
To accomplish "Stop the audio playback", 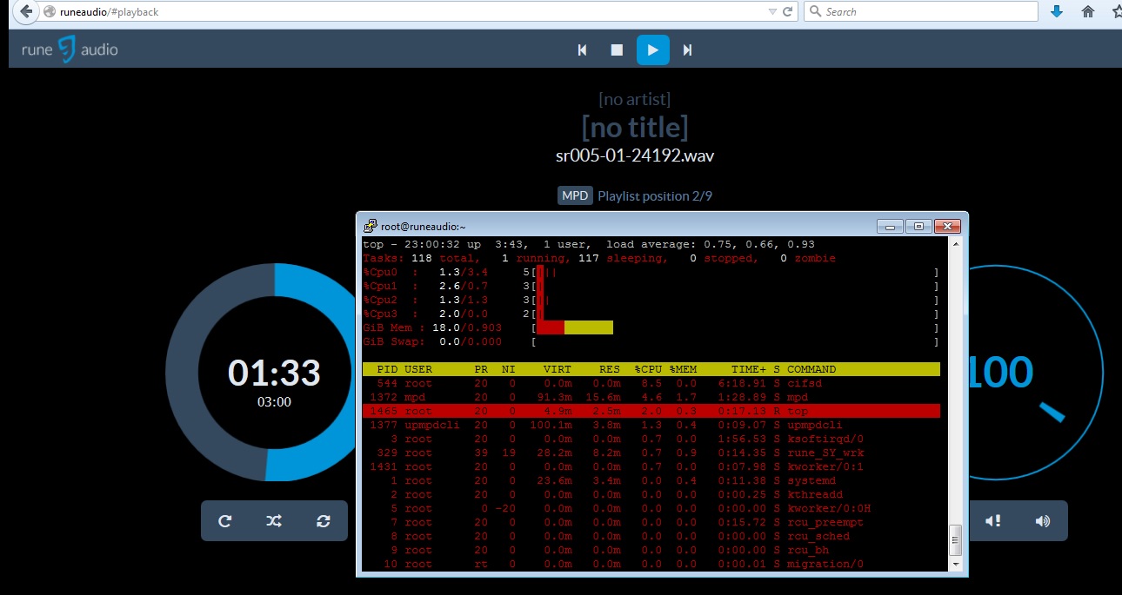I will [617, 50].
